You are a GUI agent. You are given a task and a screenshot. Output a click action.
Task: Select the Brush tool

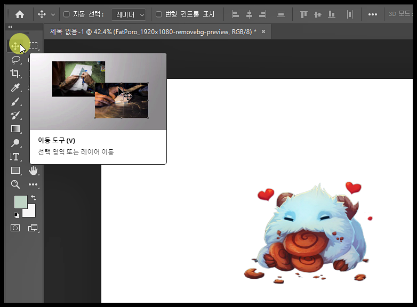pyautogui.click(x=15, y=101)
